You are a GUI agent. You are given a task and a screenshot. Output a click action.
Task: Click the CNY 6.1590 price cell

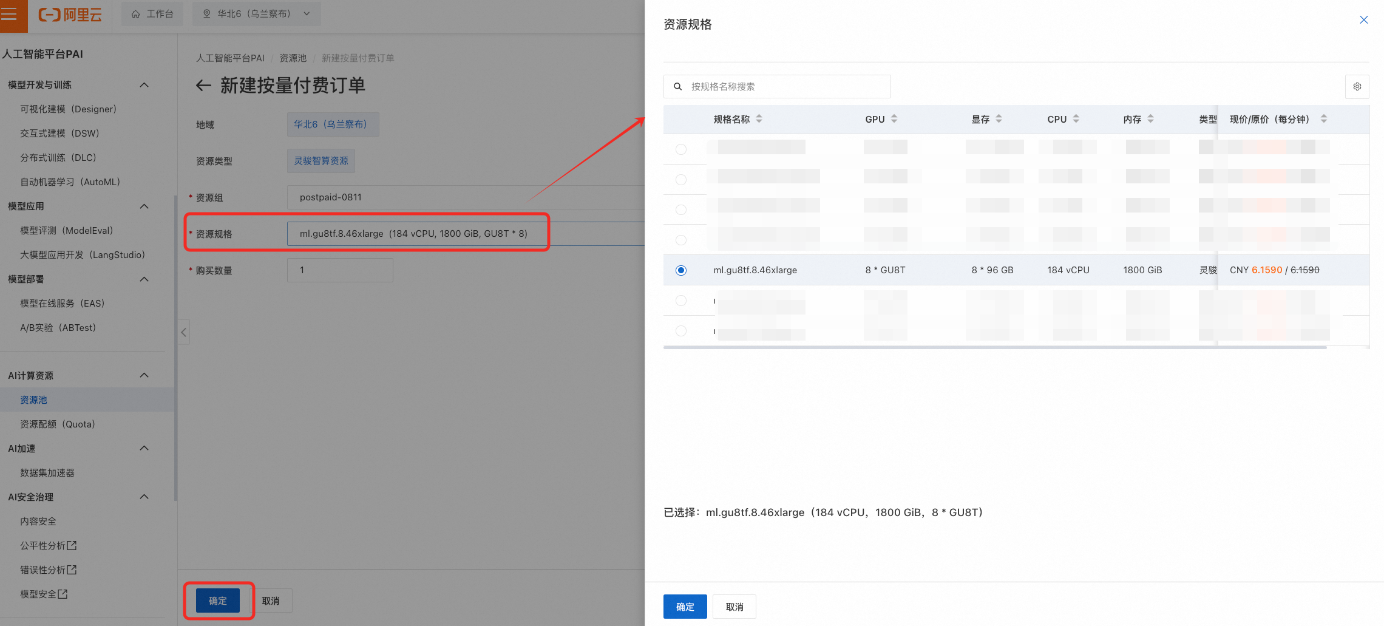pos(1274,270)
